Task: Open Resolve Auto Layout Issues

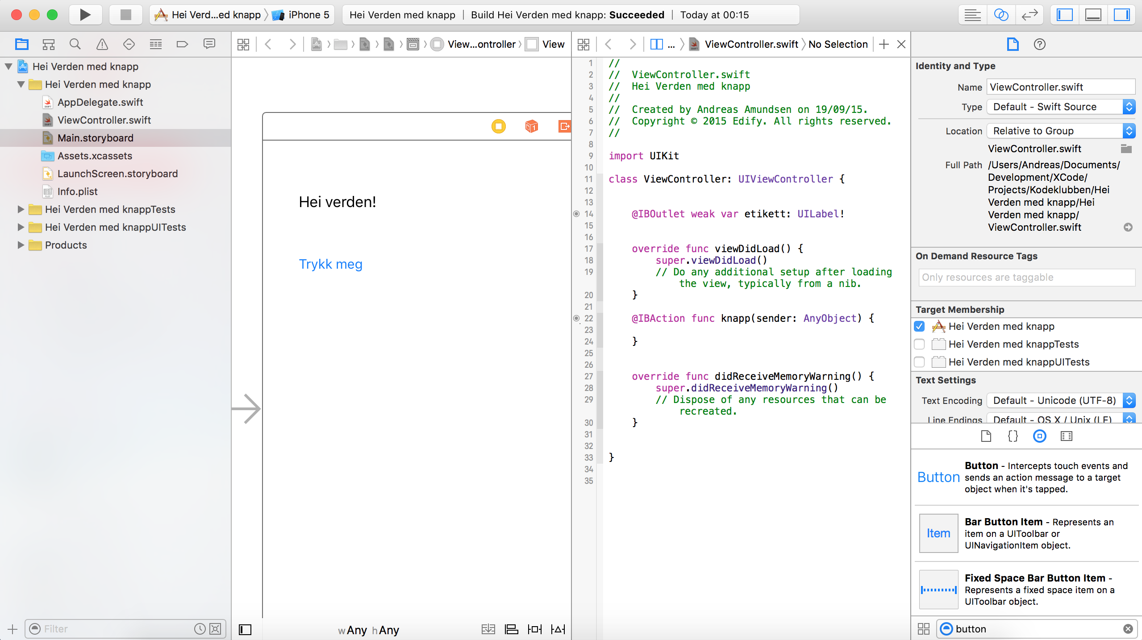Action: pyautogui.click(x=558, y=629)
